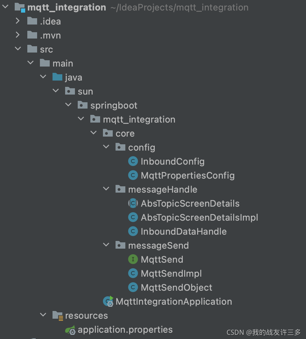Select the resources folder icon
This screenshot has width=306, height=339.
point(57,315)
